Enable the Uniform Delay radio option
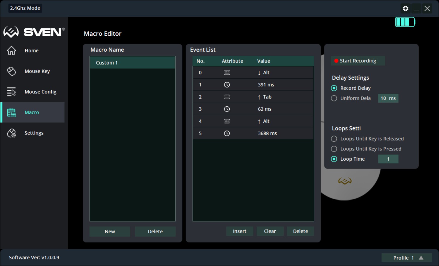439x266 pixels. click(x=334, y=98)
